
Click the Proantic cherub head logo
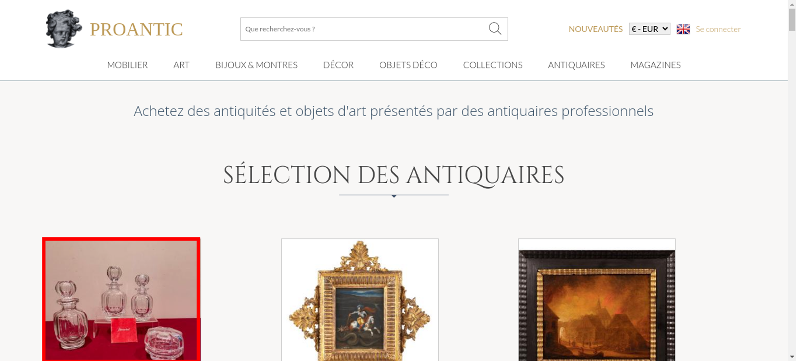(x=63, y=29)
